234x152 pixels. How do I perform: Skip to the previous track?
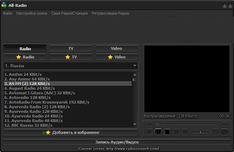click(176, 132)
